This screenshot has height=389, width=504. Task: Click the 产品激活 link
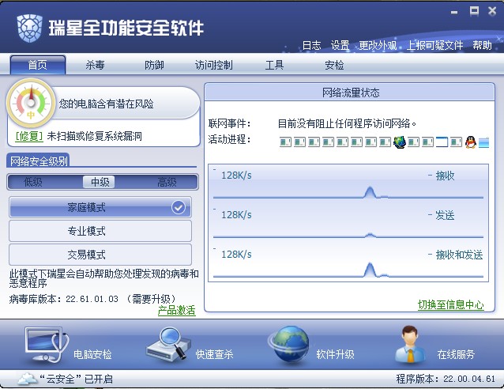pos(176,311)
